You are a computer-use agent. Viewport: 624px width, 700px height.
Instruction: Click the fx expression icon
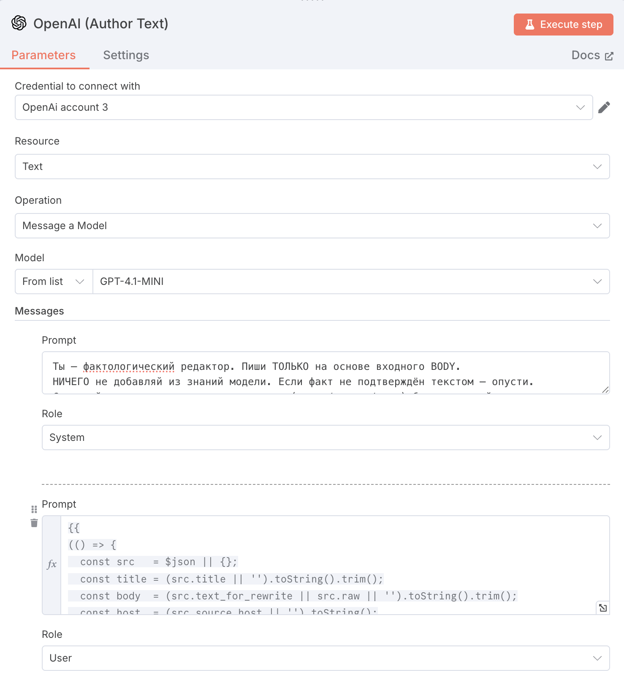52,564
